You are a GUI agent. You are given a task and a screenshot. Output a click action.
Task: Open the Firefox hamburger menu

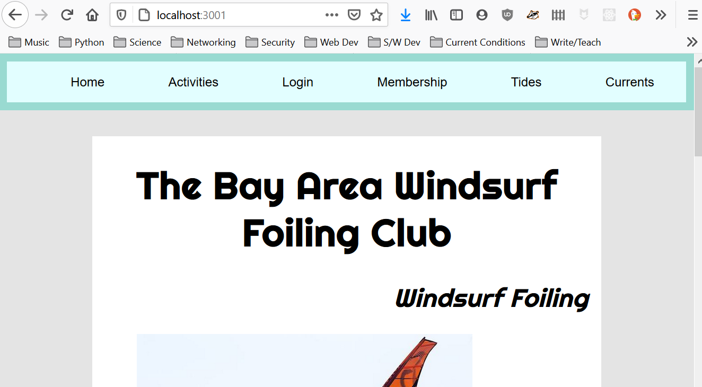click(x=692, y=15)
